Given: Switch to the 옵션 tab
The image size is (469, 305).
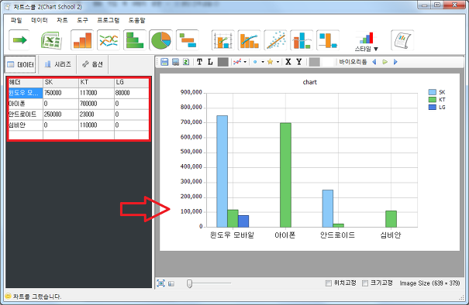Looking at the screenshot, I should click(92, 64).
